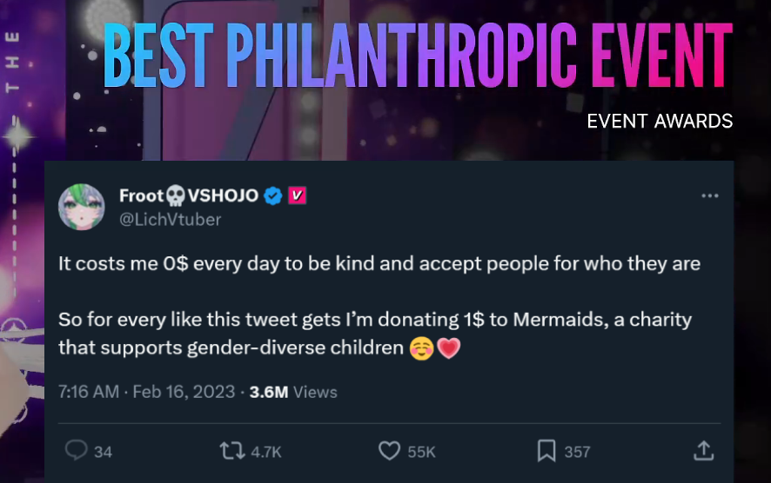Click the 4.7K retweet count
The height and width of the screenshot is (483, 771).
[266, 452]
